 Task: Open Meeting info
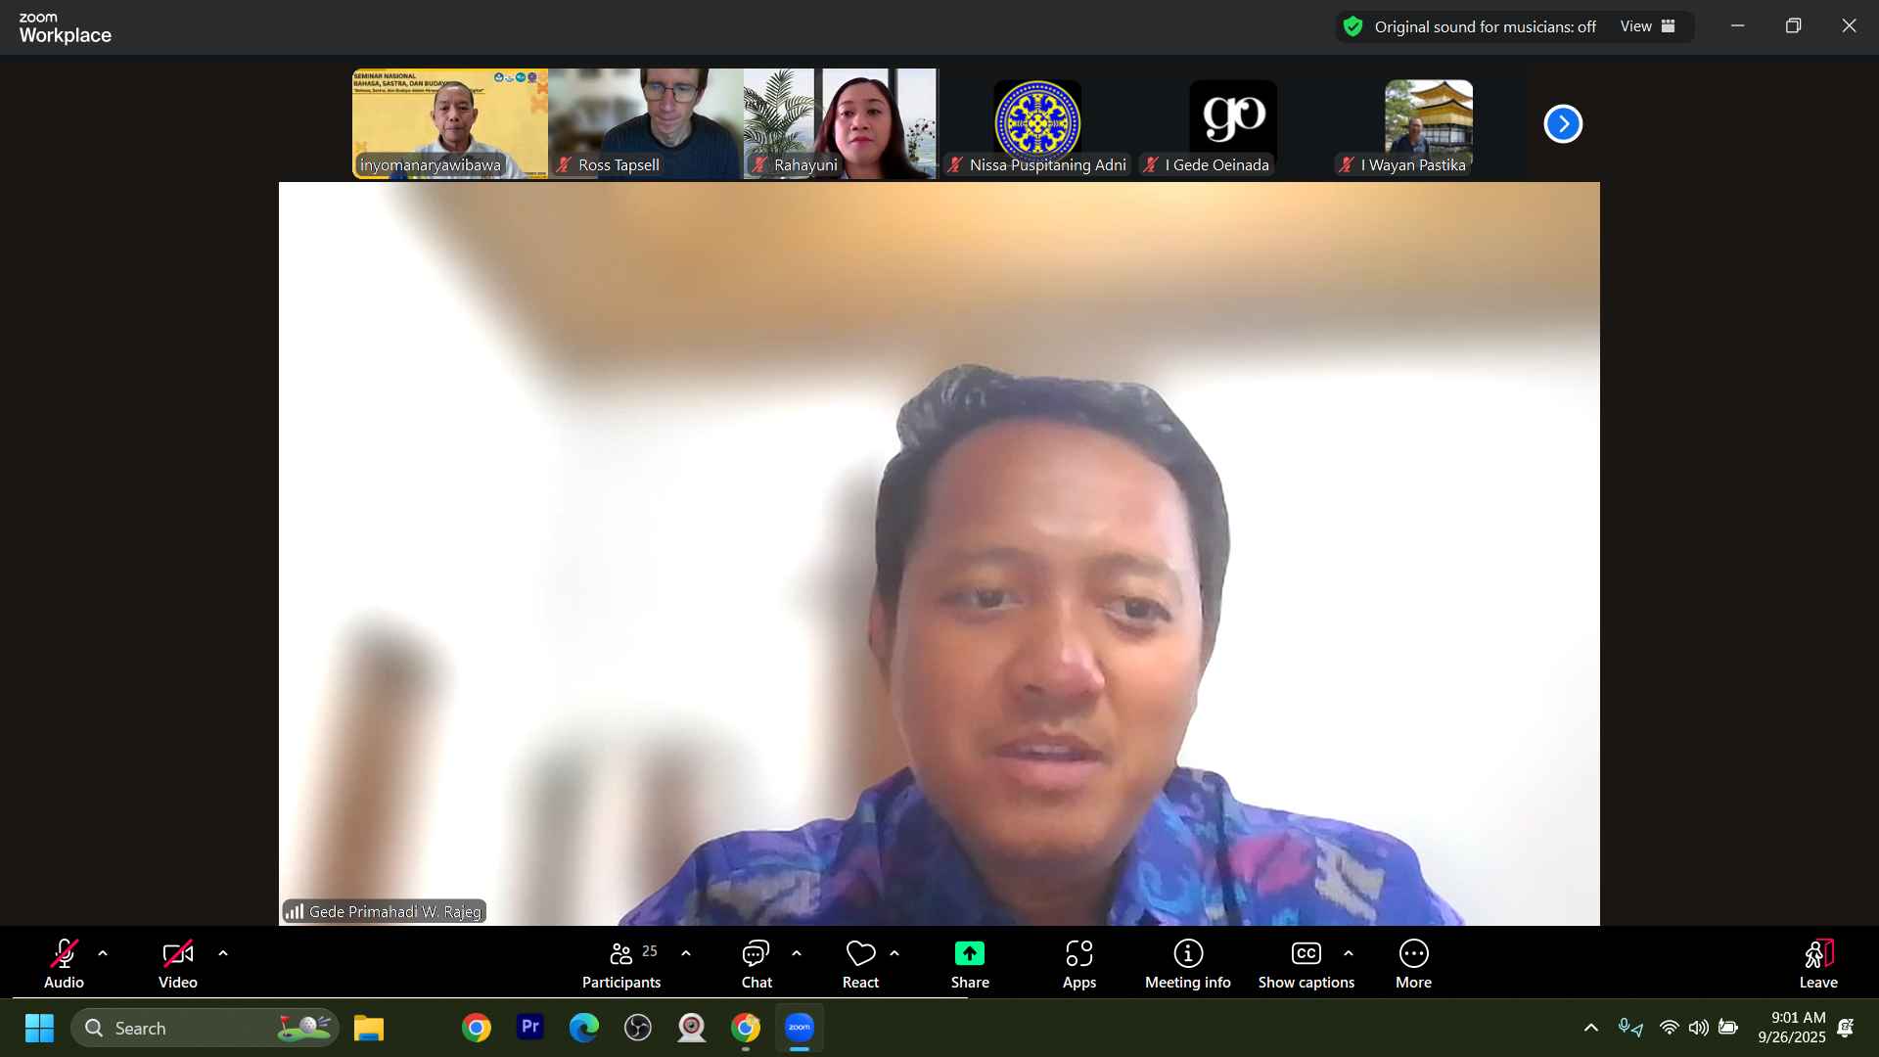(1187, 964)
